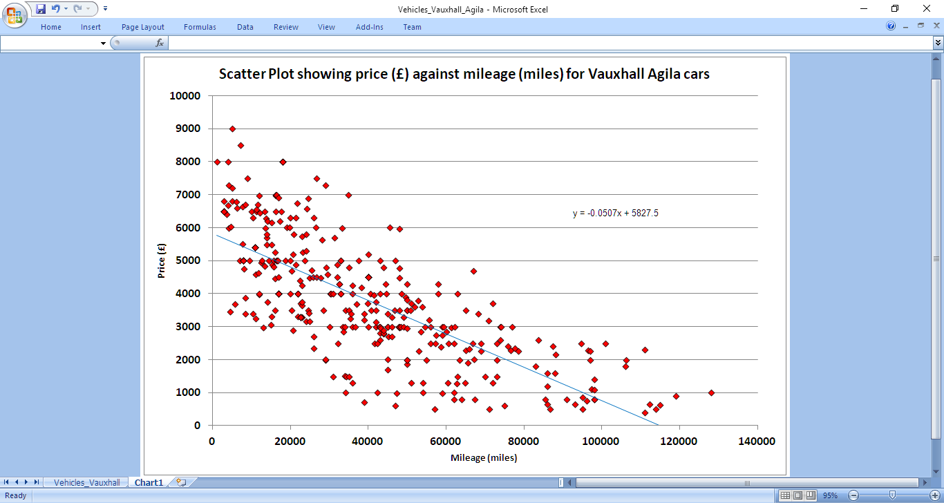
Task: Jump to first sheet navigation arrow
Action: point(8,482)
